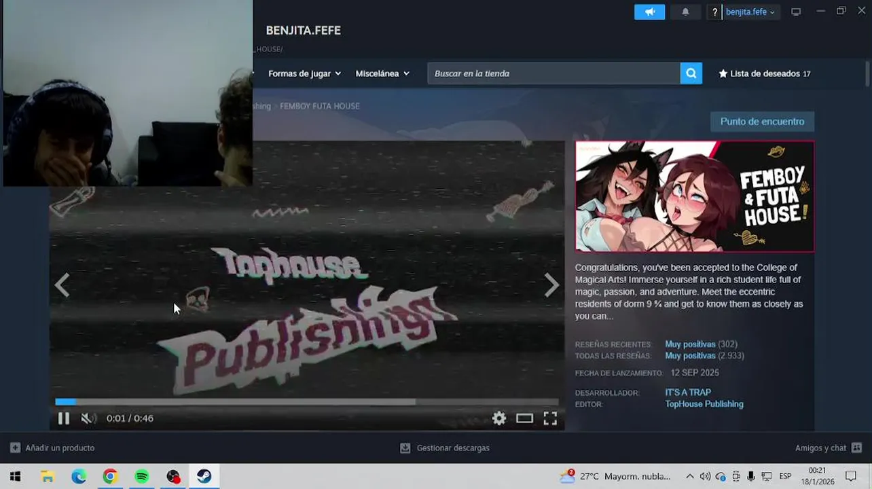
Task: Open the Steam announcements megaphone button
Action: point(649,12)
